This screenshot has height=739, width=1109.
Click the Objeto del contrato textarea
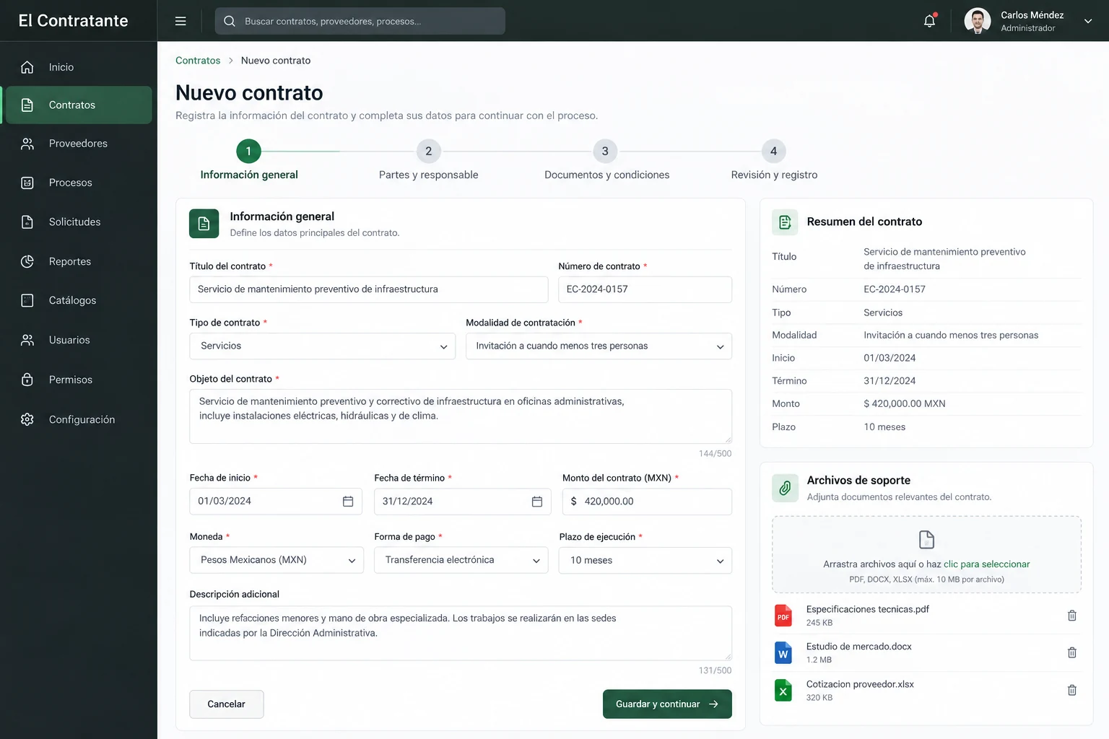(x=461, y=416)
